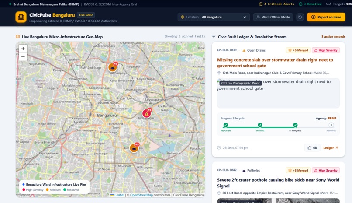
Task: Click High Severity tag on CP-BLR-1039
Action: click(326, 50)
